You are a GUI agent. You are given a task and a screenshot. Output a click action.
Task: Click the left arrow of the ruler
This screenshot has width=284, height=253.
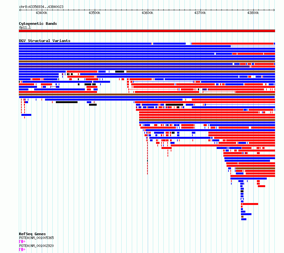pyautogui.click(x=20, y=10)
